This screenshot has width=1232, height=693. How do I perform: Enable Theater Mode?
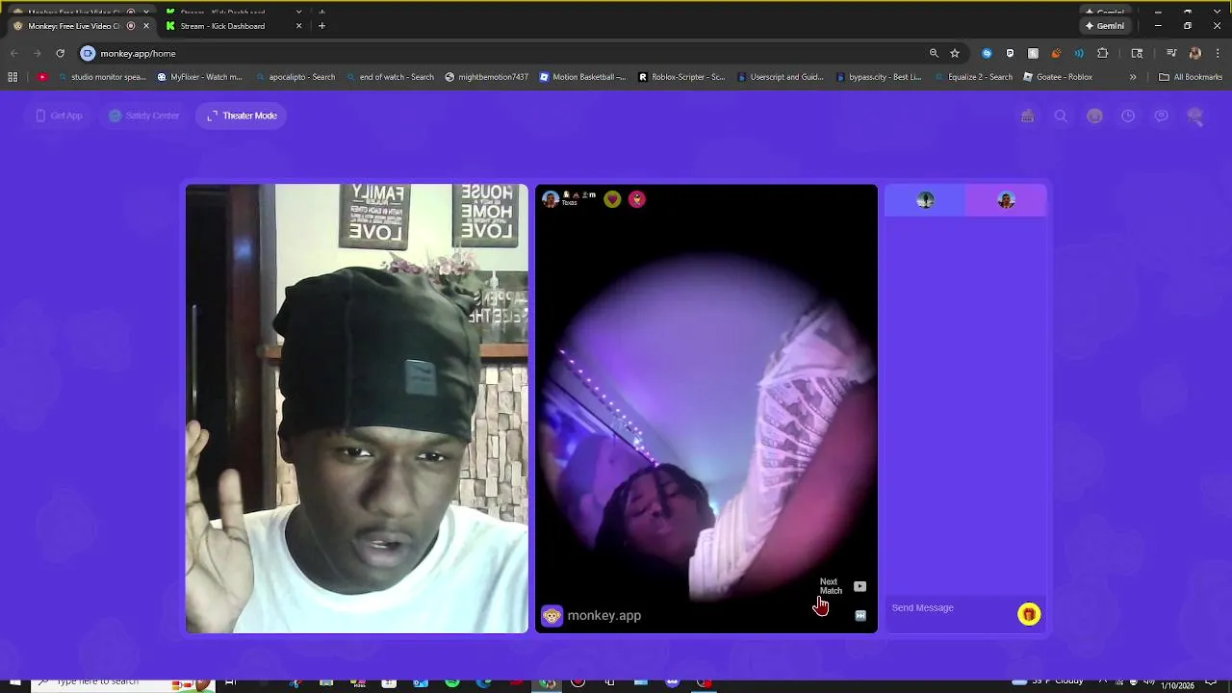(x=242, y=115)
